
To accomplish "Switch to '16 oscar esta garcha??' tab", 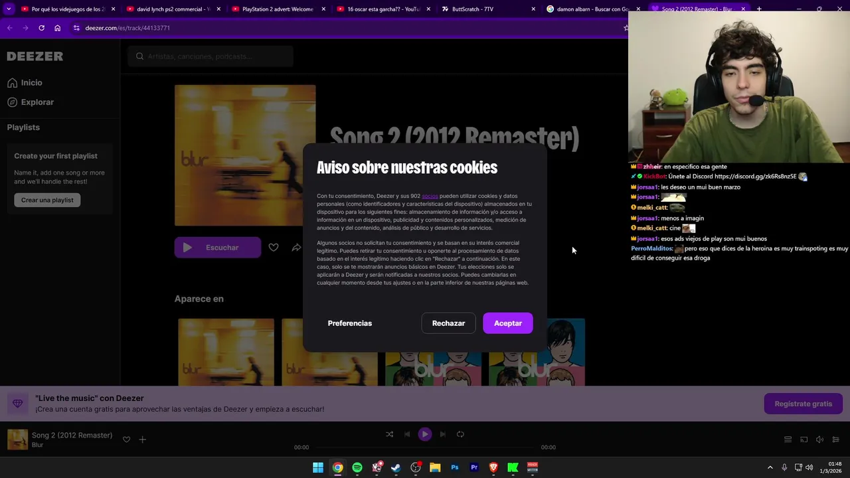I will 383,9.
